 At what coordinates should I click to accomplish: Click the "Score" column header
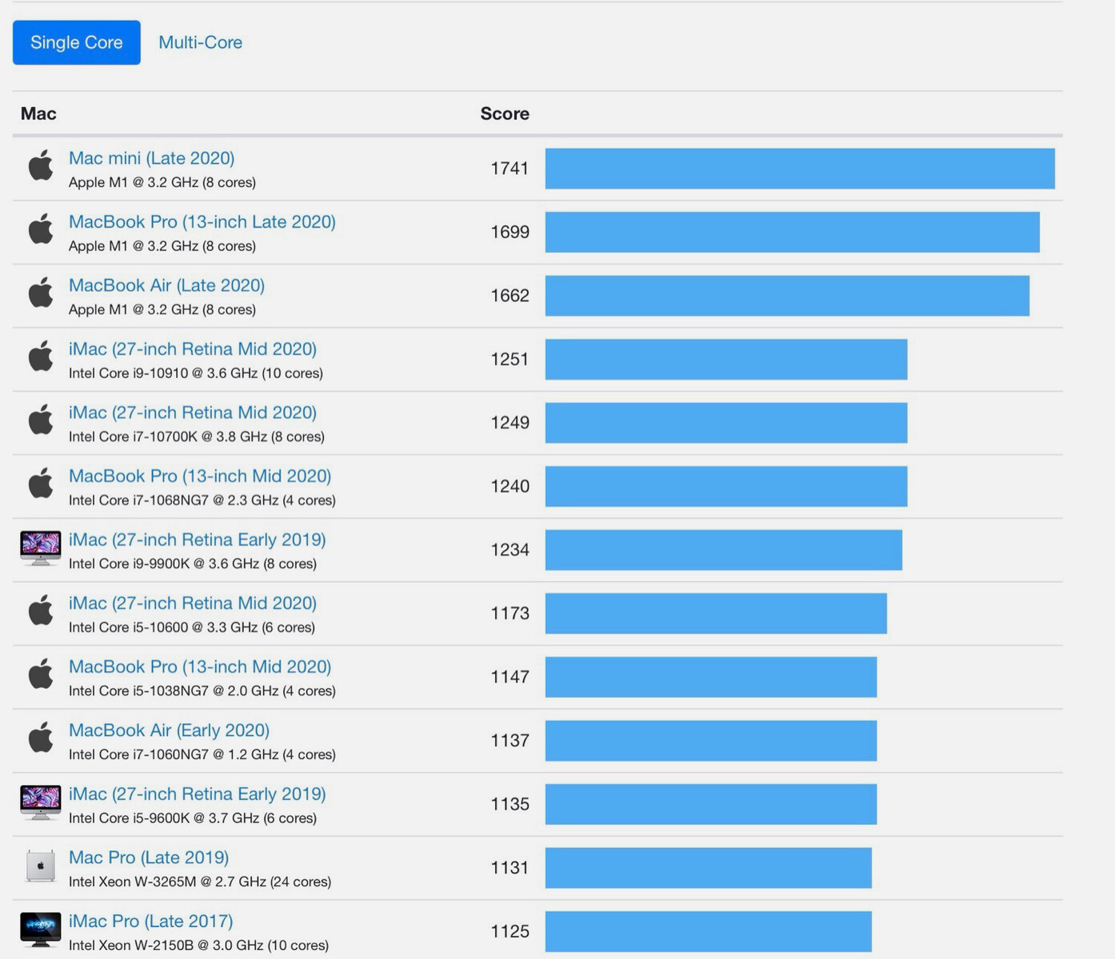(505, 113)
